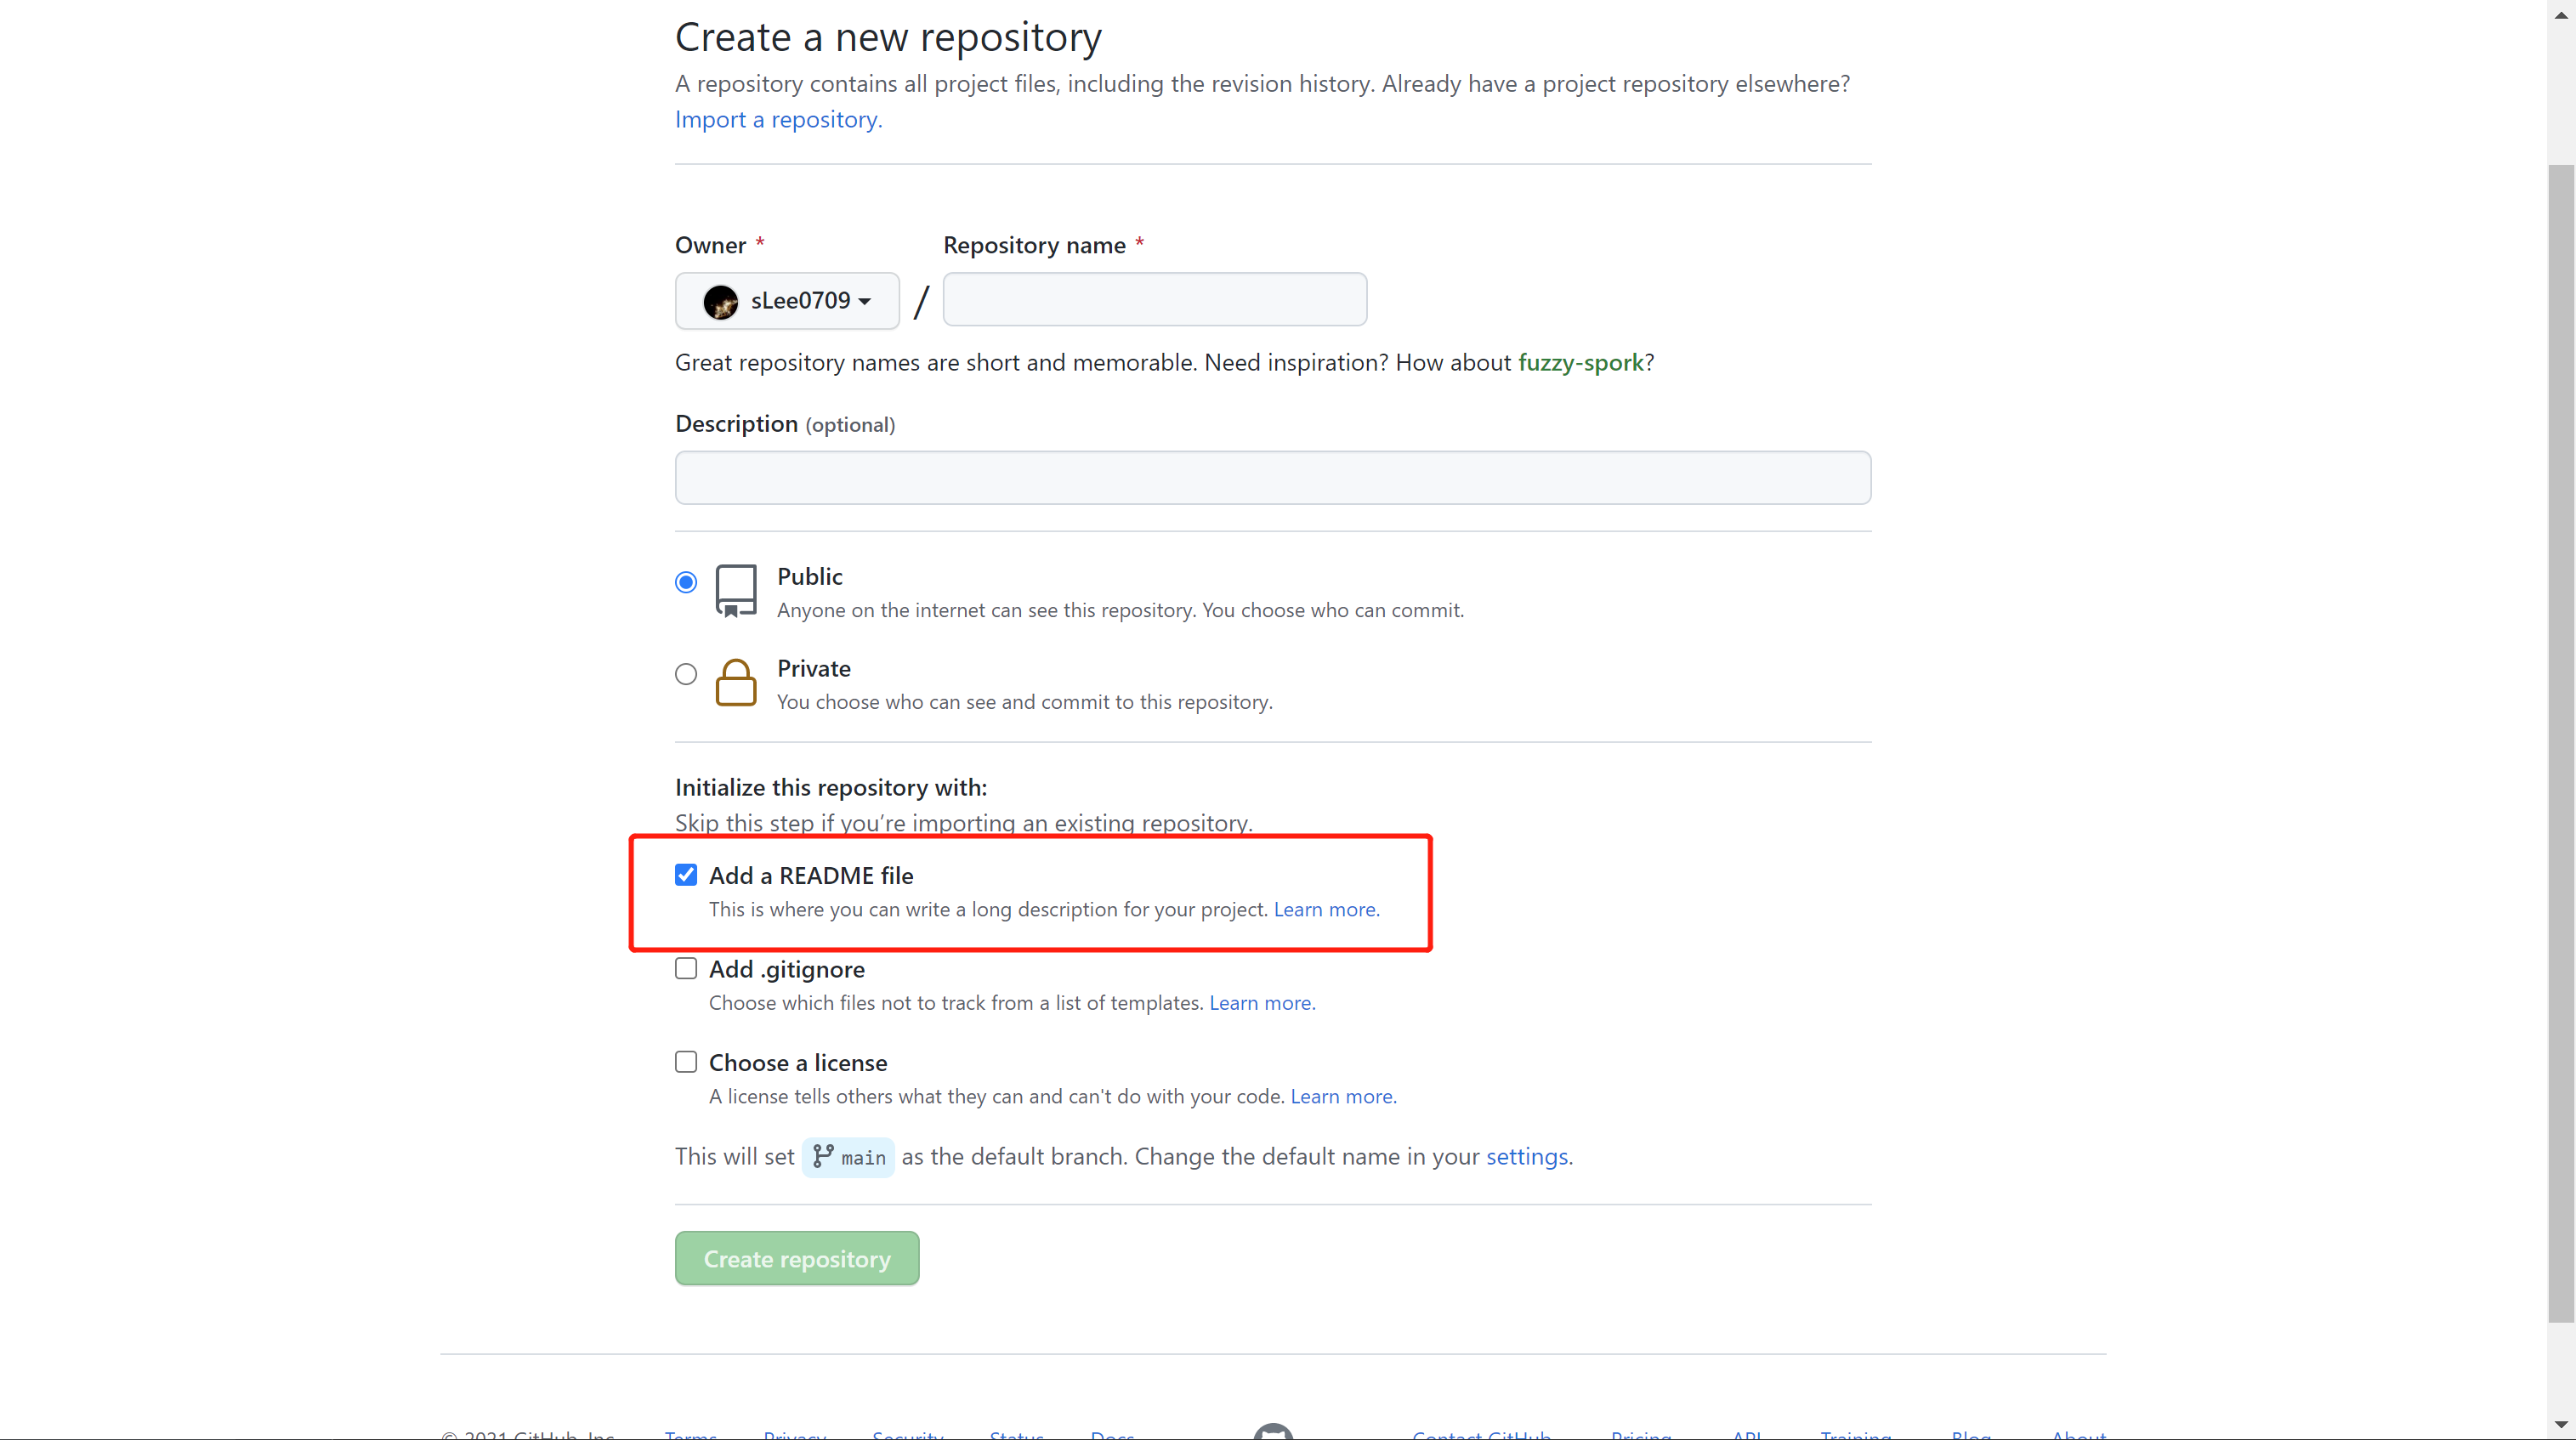Viewport: 2576px width, 1440px height.
Task: Click the private repository lock icon
Action: pyautogui.click(x=736, y=683)
